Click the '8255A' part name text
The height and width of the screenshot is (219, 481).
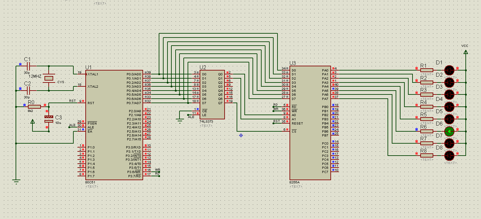pos(295,182)
